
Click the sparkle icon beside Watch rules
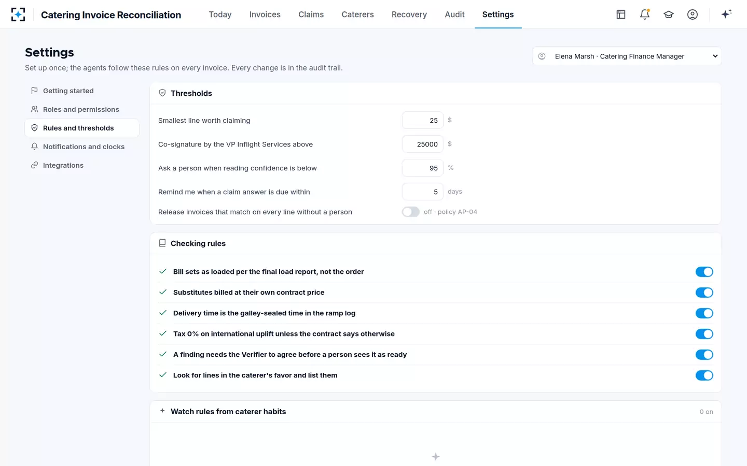(x=162, y=411)
